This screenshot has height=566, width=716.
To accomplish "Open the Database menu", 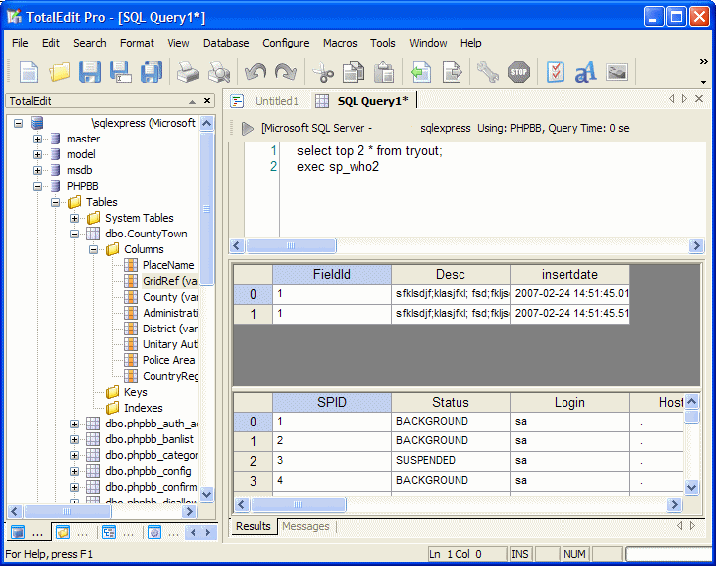I will (226, 43).
